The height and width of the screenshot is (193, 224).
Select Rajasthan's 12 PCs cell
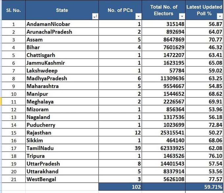click(120, 133)
